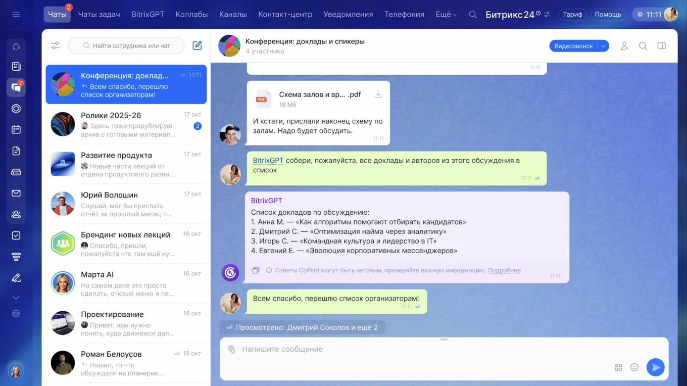Screen dimensions: 687x386
Task: Expand the Видеозвонок options chevron
Action: tap(603, 45)
